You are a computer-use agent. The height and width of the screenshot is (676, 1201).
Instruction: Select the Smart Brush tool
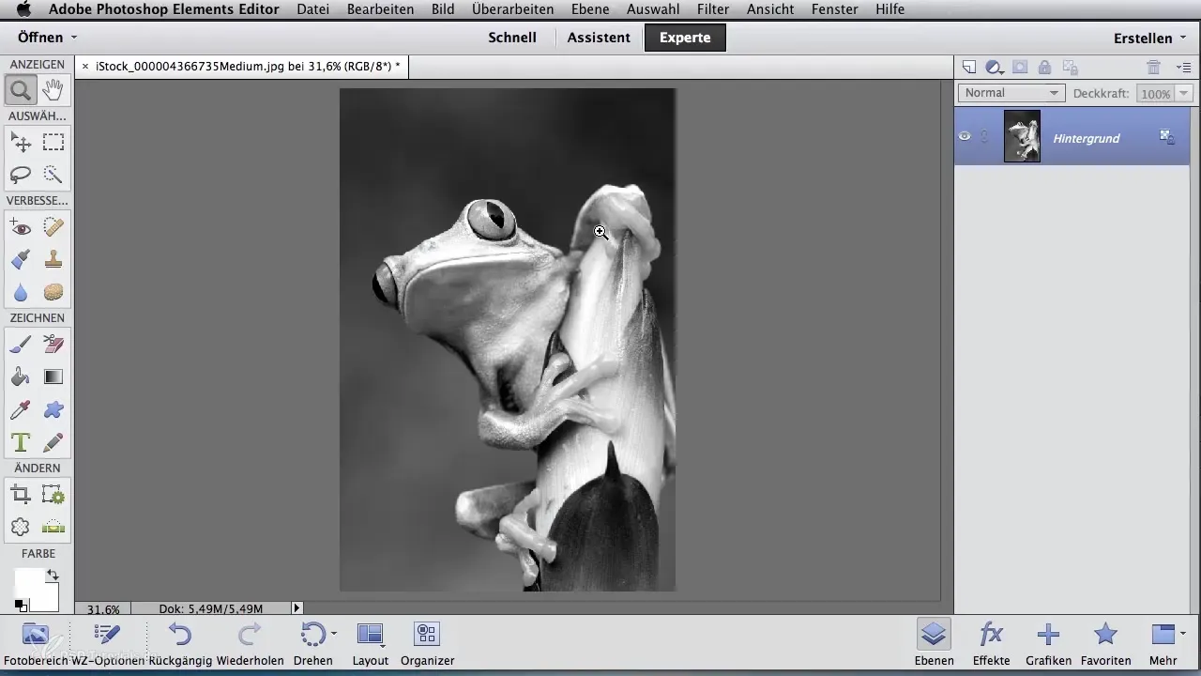click(21, 259)
